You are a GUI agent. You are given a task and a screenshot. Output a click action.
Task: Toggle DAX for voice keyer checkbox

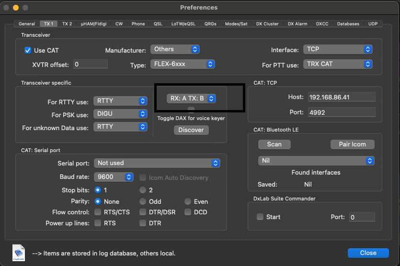point(191,110)
